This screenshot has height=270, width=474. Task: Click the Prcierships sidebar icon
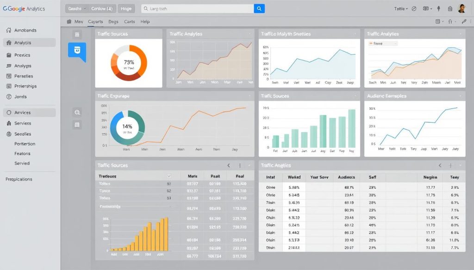pyautogui.click(x=9, y=86)
